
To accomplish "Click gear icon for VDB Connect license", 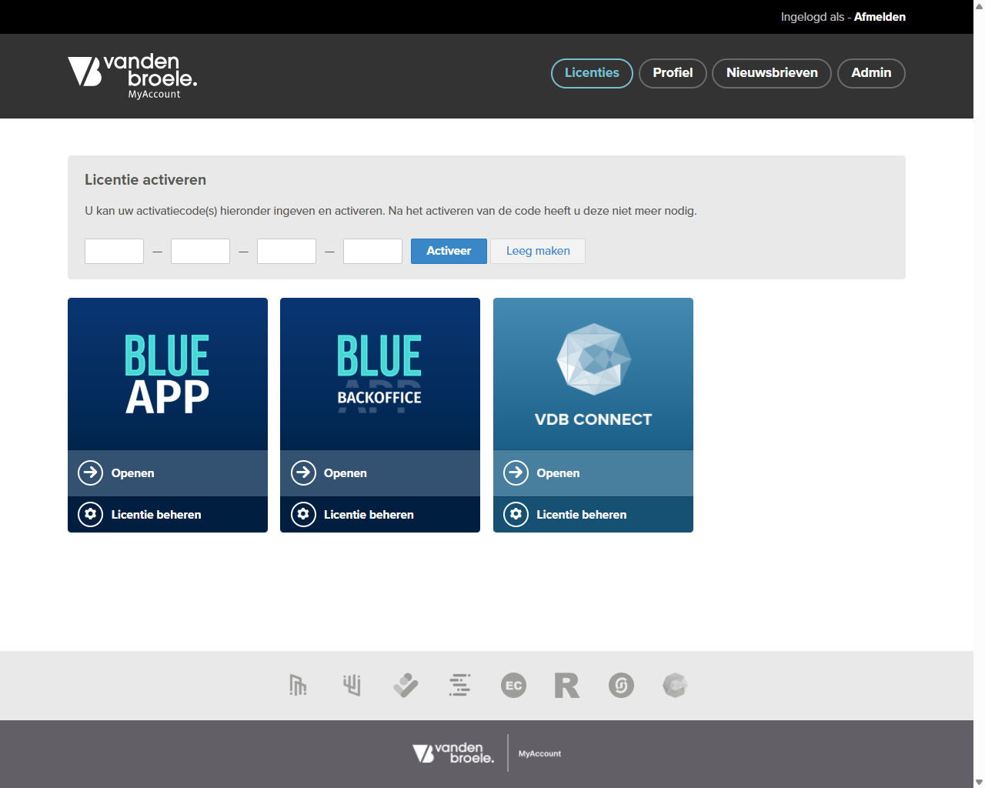I will [516, 514].
